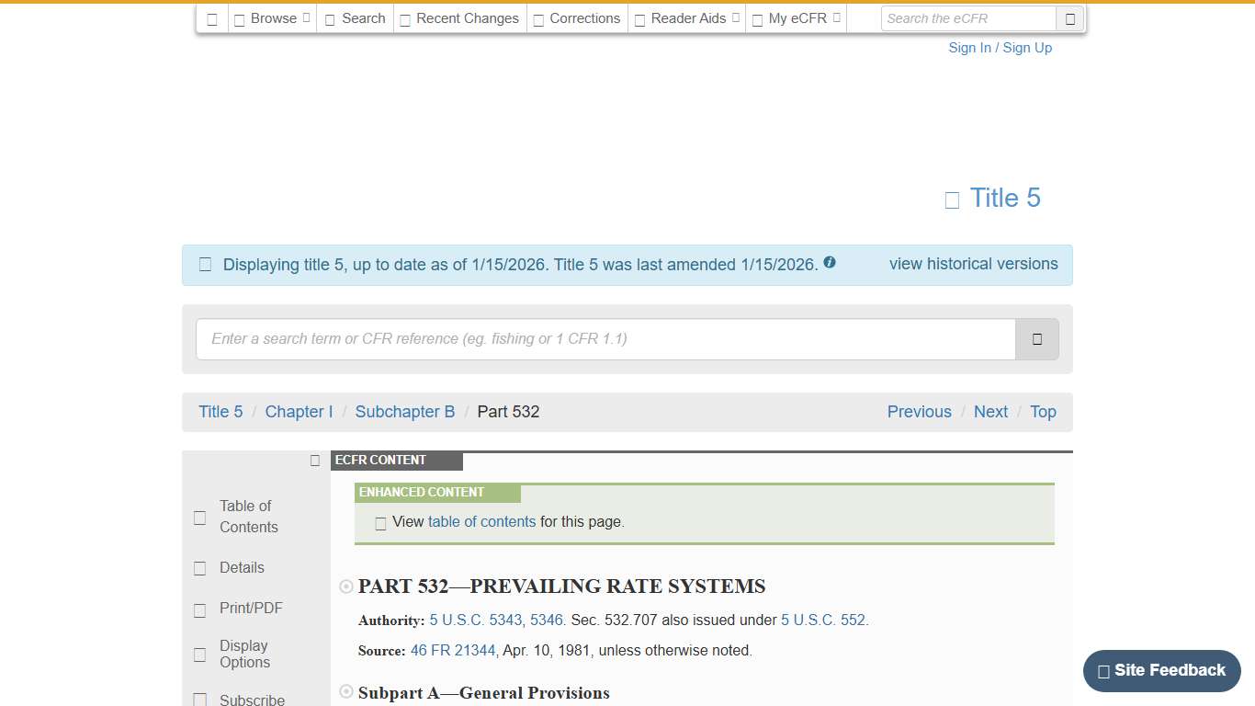This screenshot has width=1255, height=706.
Task: Open the My eCFR dropdown
Action: pos(796,17)
